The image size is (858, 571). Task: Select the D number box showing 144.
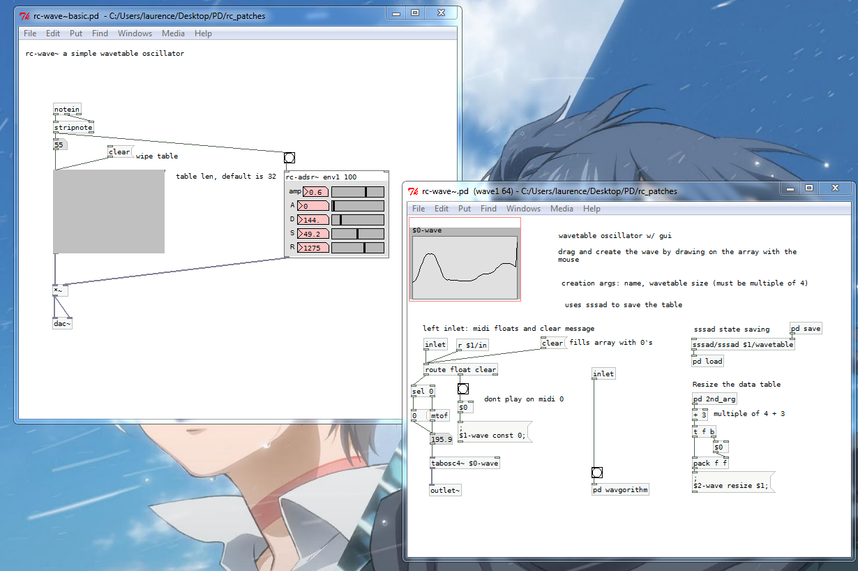click(x=313, y=220)
